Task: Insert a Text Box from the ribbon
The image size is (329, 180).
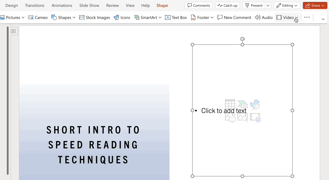Action: 176,17
